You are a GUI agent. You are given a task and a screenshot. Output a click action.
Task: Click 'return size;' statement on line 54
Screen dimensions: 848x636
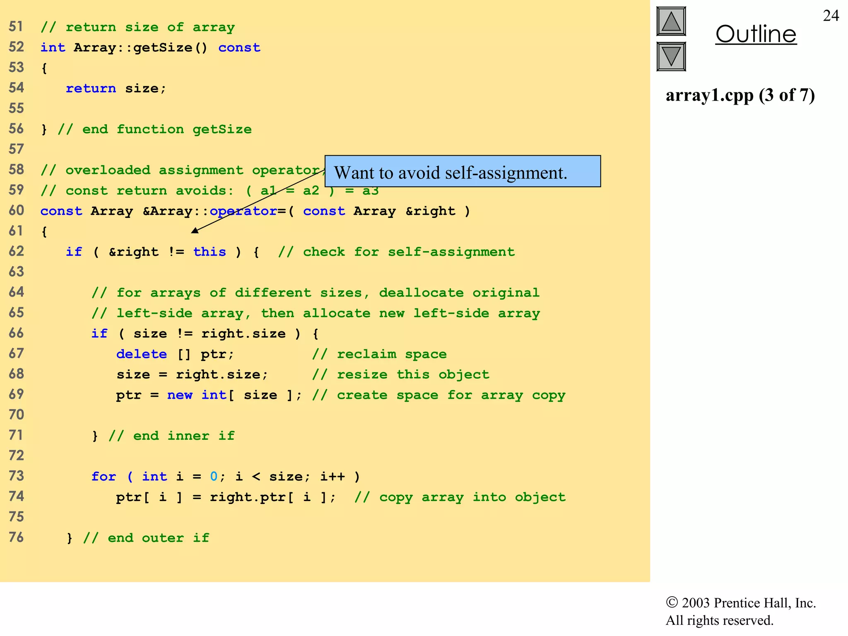pyautogui.click(x=116, y=89)
